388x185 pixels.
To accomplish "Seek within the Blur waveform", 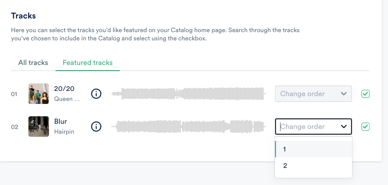I will click(188, 127).
